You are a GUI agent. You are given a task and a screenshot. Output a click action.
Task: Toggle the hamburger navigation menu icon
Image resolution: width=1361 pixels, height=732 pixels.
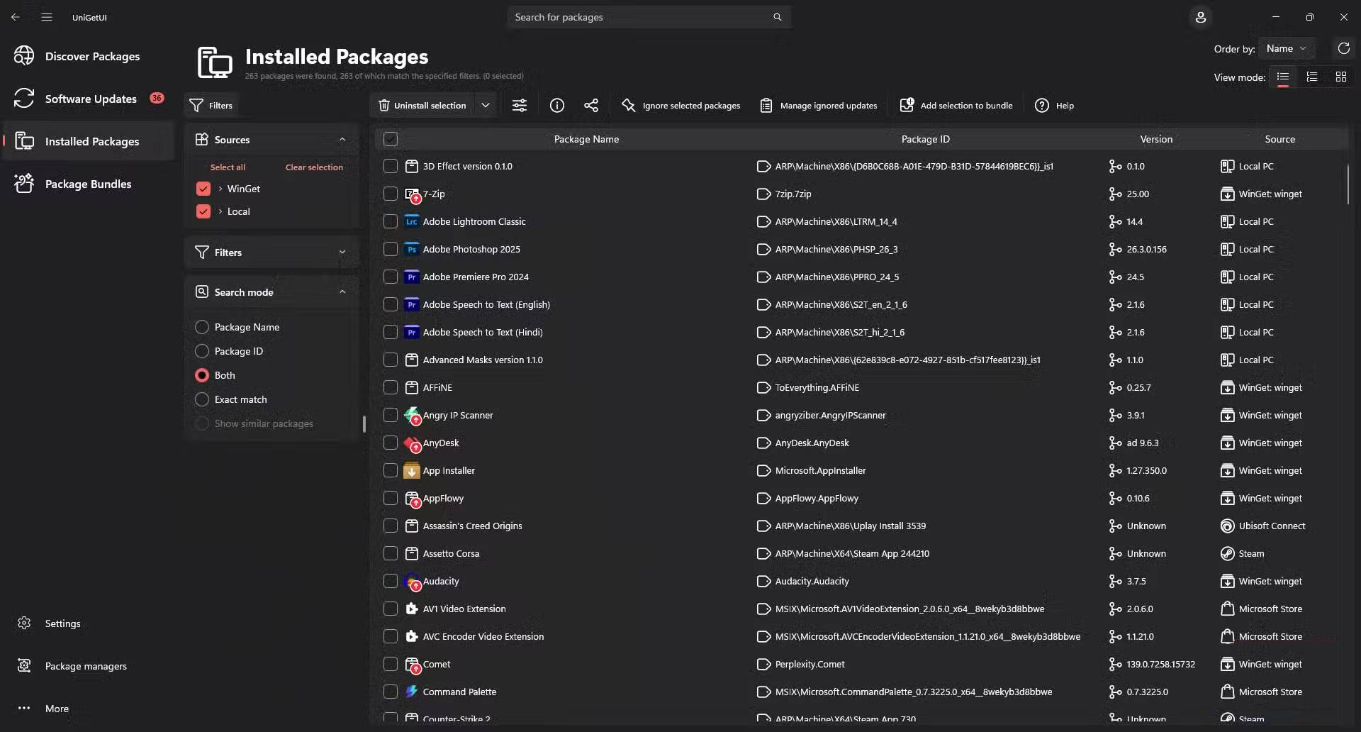pyautogui.click(x=47, y=17)
